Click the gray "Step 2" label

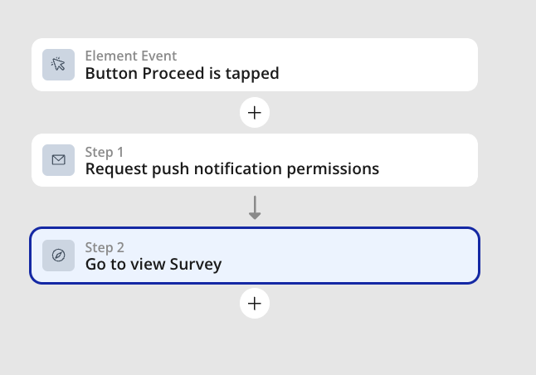coord(105,247)
